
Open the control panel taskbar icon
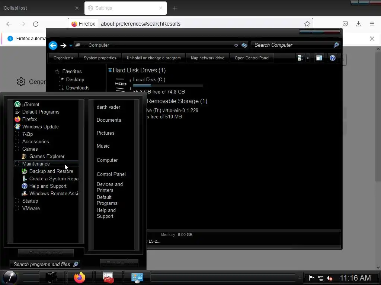coord(137,278)
